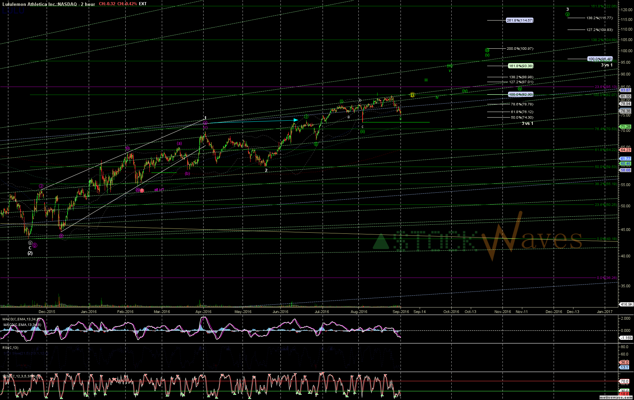Select the 127.2%(87.01) extension label
Viewport: 634px width, 400px height.
tap(521, 82)
